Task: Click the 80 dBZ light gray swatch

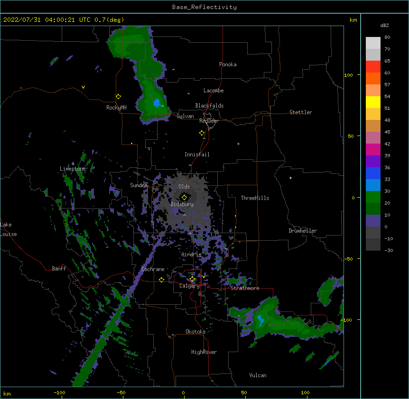Action: pos(373,43)
